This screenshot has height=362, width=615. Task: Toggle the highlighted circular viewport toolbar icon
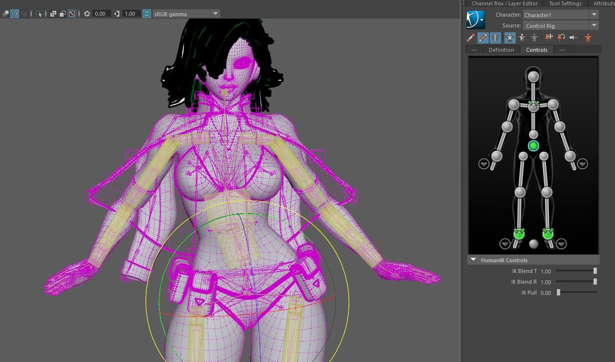[x=15, y=14]
